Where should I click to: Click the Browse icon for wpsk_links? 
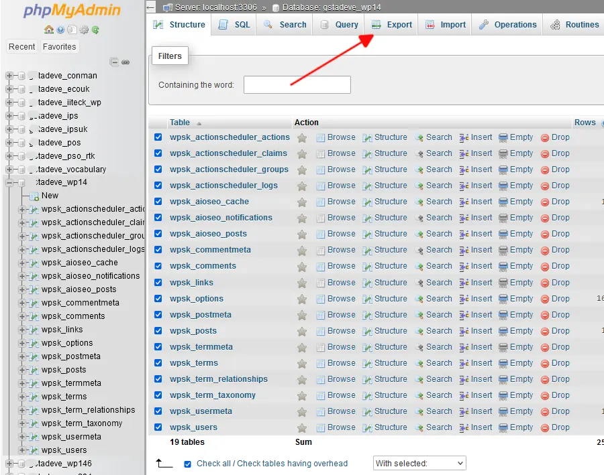point(321,283)
